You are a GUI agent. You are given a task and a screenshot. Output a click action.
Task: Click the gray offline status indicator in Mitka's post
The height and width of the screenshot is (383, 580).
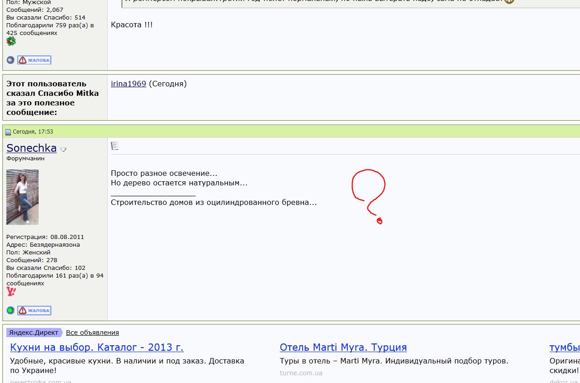pyautogui.click(x=10, y=60)
